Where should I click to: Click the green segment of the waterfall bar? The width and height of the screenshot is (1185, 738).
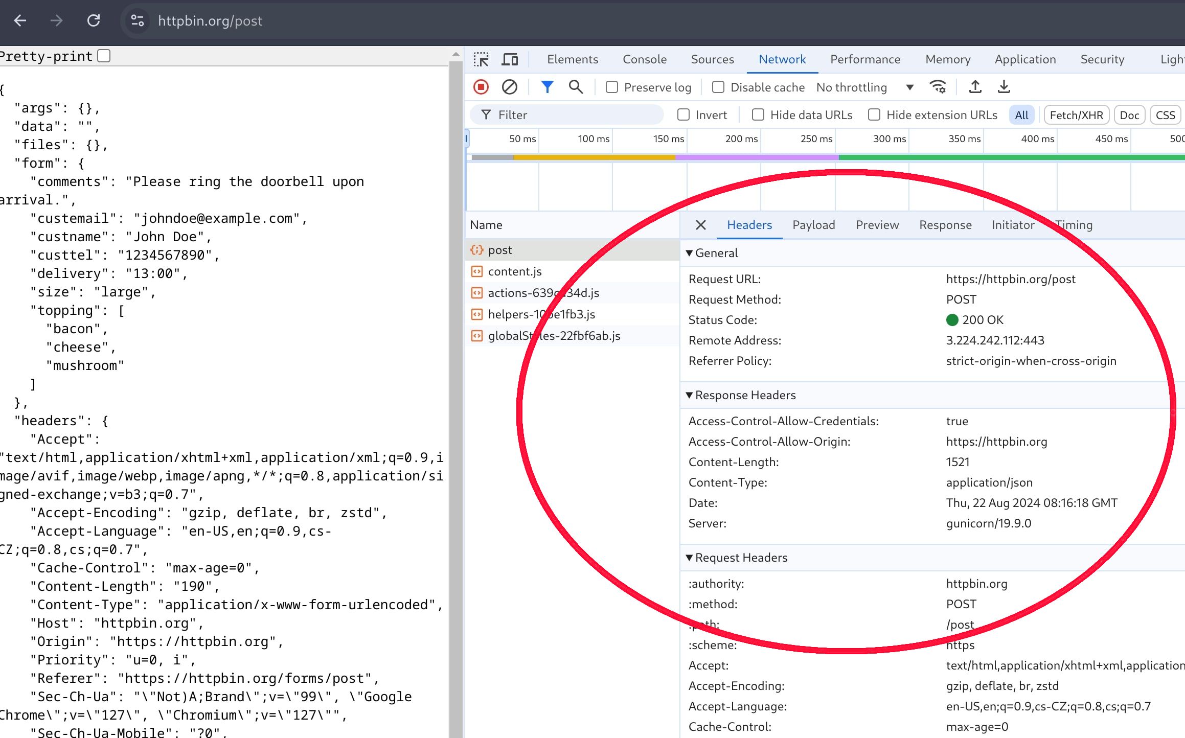coord(1012,157)
